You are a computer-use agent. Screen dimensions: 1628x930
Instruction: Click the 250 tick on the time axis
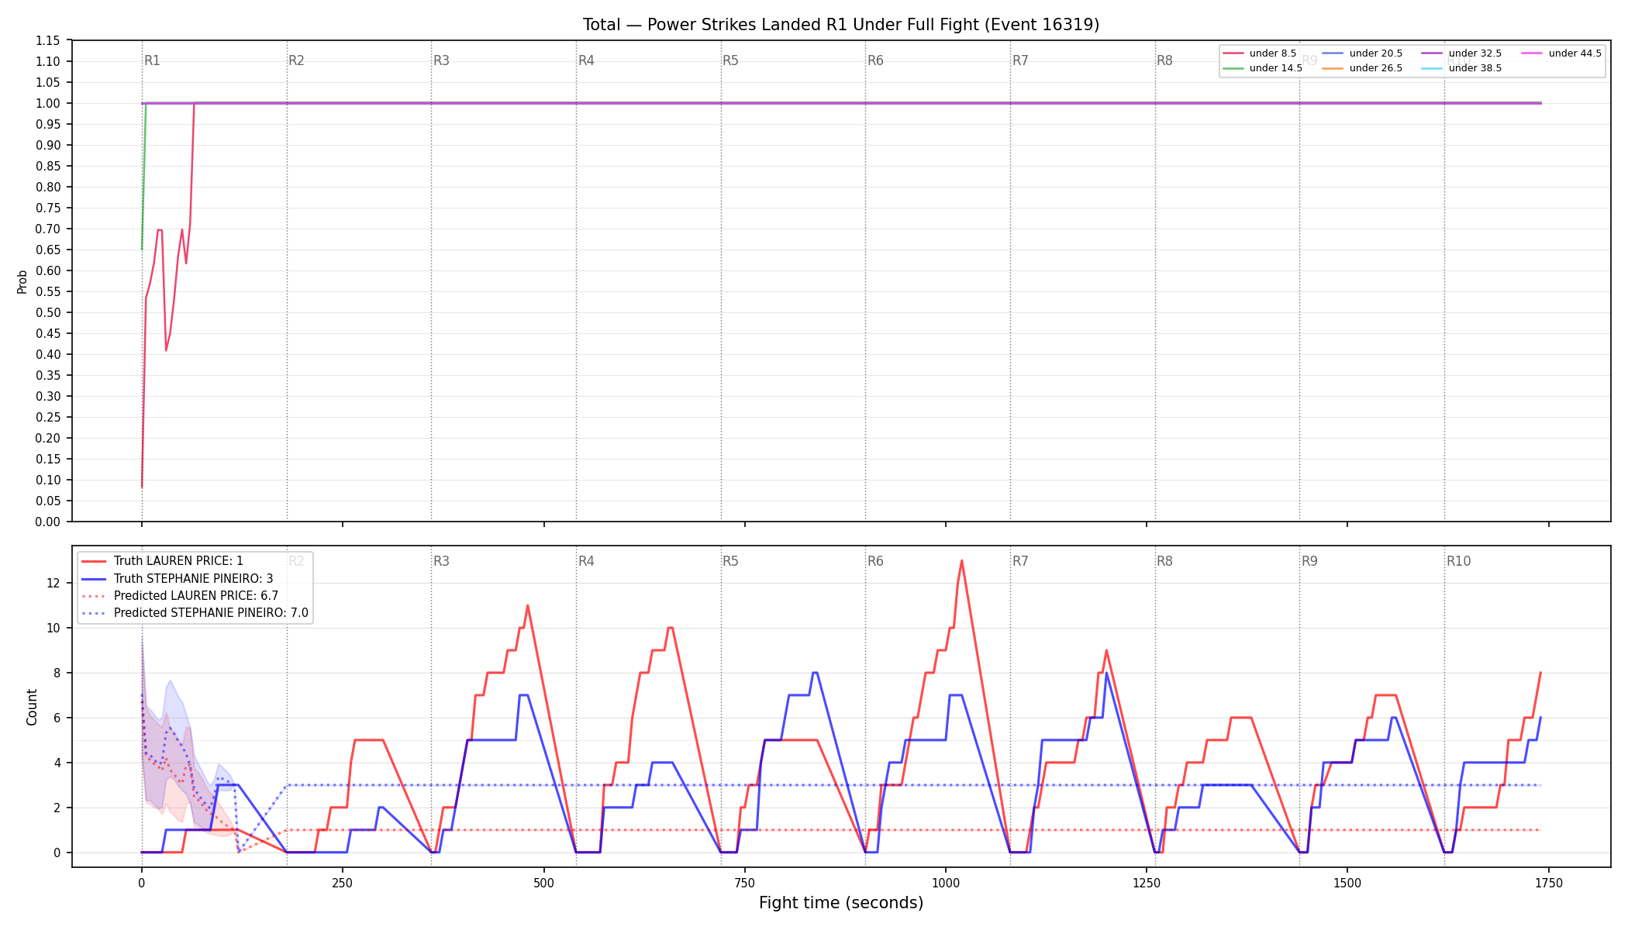tap(342, 883)
